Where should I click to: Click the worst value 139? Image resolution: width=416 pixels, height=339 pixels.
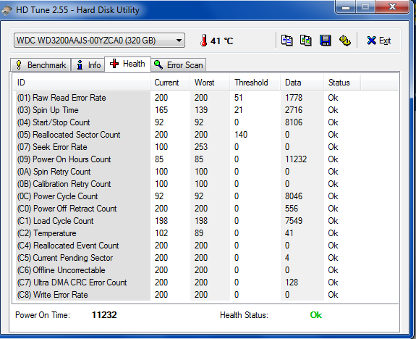(201, 110)
